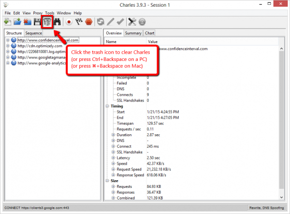Screen dimensions: 290x214
Task: Click the Value column header
Action: (212, 42)
